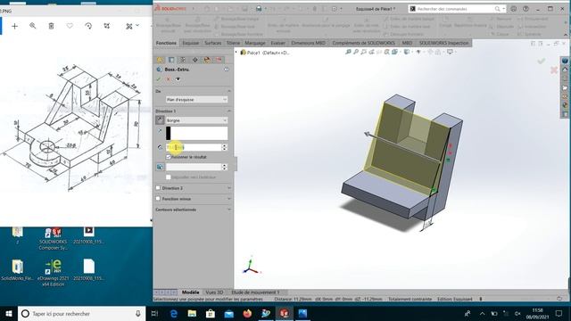Viewport: 571px width, 321px height.
Task: Switch to SOLIDWORKS taskbar button
Action: click(285, 313)
